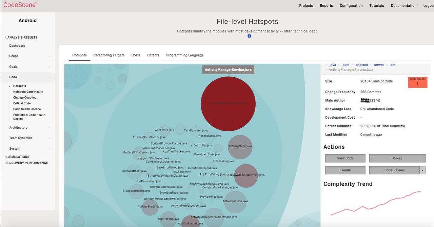434x227 pixels.
Task: Select the large red ActivityManagerService.java bubble
Action: click(x=228, y=103)
